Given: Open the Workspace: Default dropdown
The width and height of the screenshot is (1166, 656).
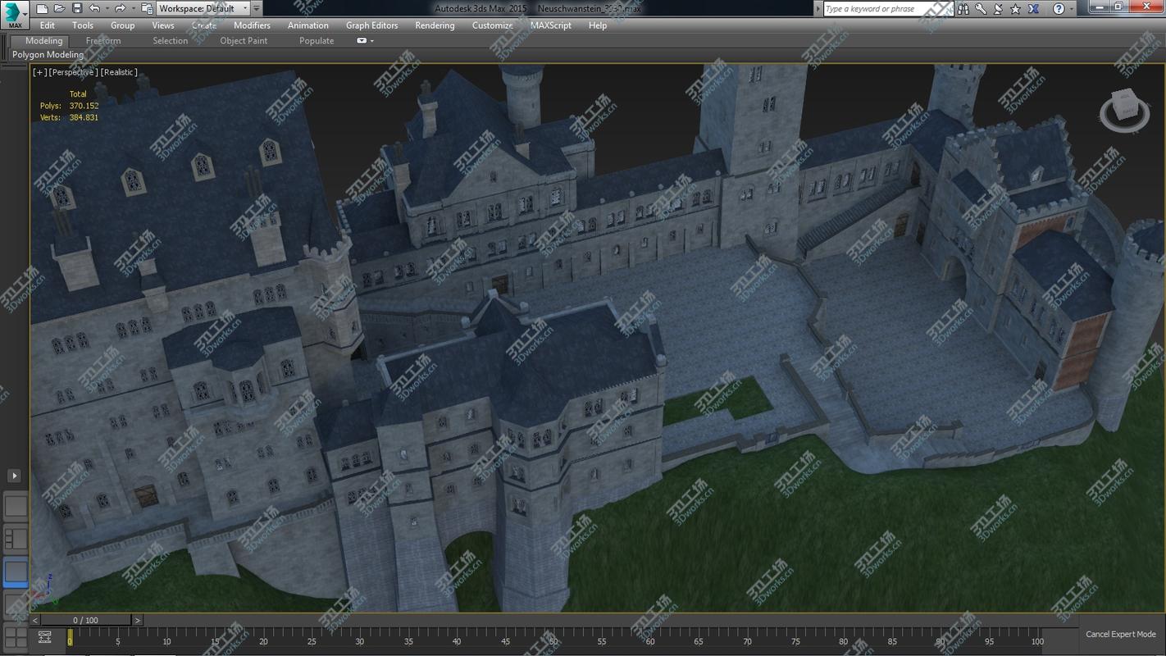Looking at the screenshot, I should point(203,8).
